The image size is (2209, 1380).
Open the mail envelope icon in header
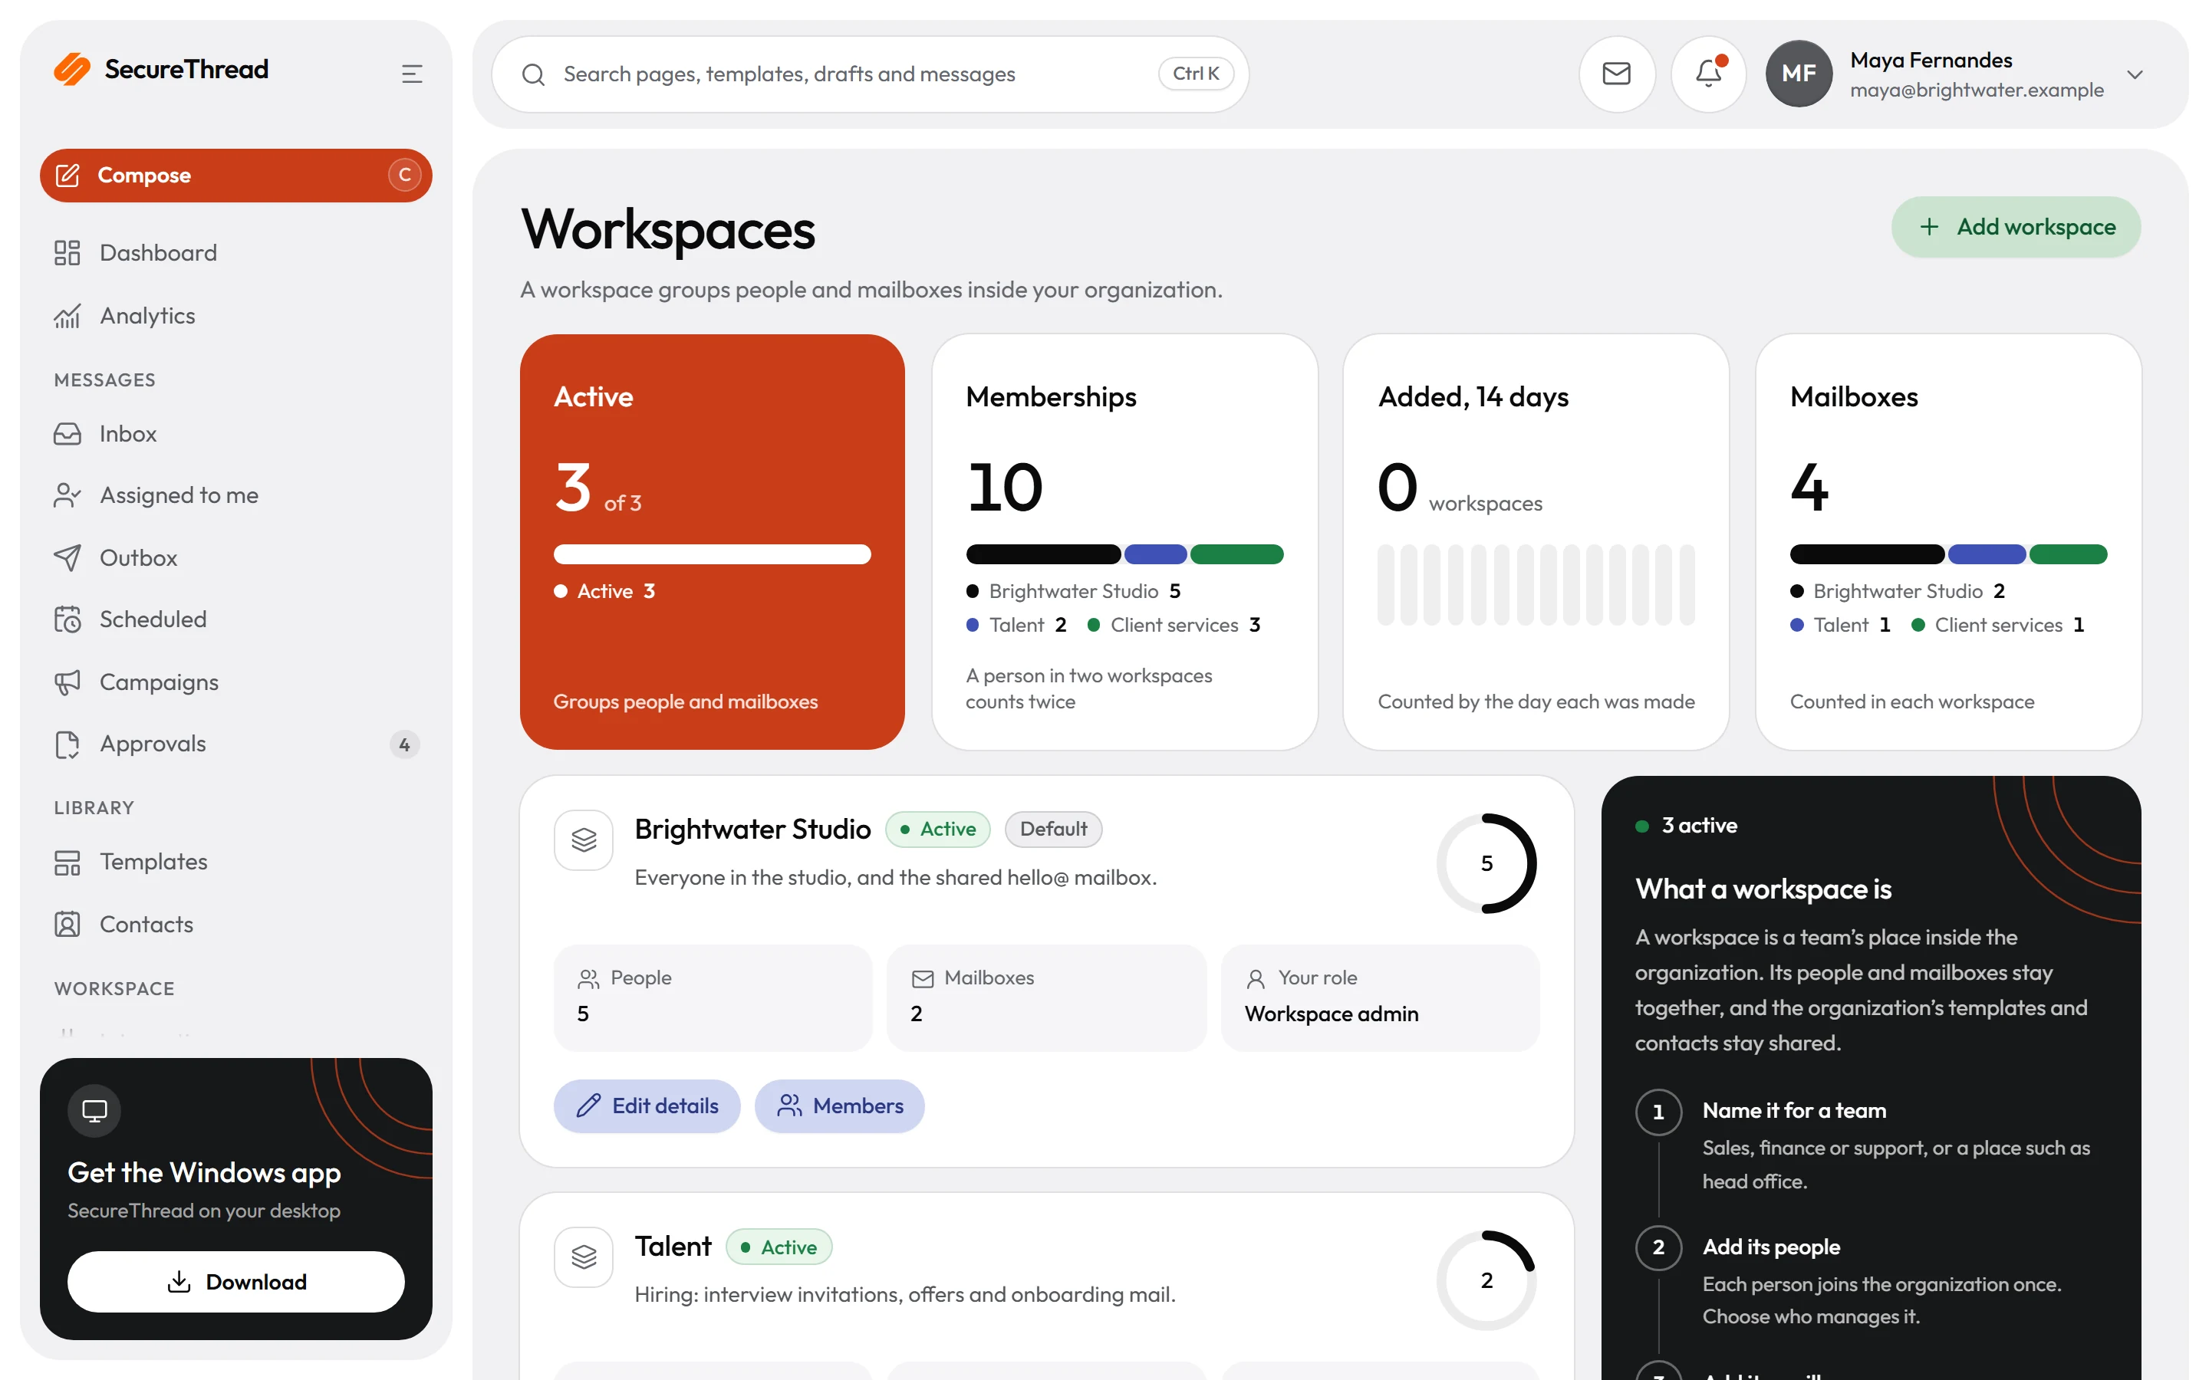click(1617, 74)
